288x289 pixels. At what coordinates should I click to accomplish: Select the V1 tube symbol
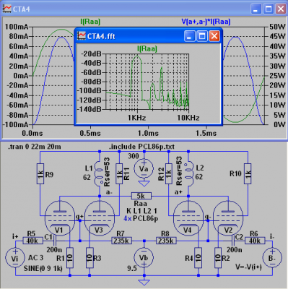[x=59, y=218]
